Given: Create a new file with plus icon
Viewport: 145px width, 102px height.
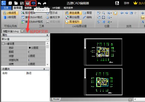Looking at the screenshot, I should coord(10,3).
